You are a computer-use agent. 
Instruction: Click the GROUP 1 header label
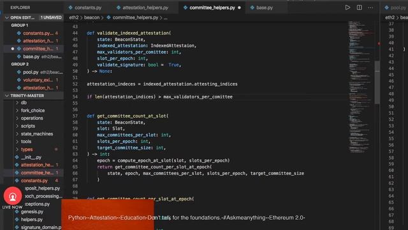click(20, 26)
